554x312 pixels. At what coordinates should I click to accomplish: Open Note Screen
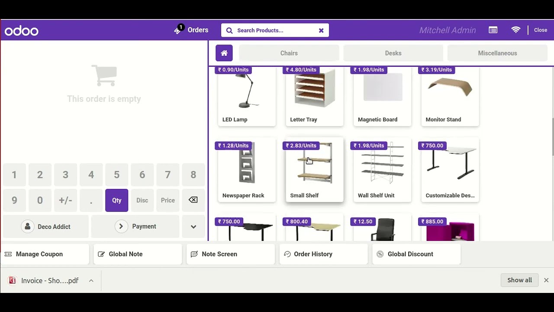click(x=231, y=254)
